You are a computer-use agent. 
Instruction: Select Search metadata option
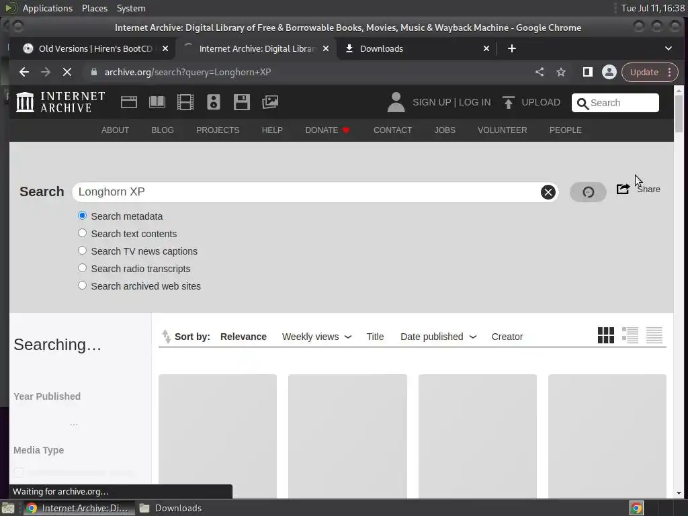click(82, 216)
